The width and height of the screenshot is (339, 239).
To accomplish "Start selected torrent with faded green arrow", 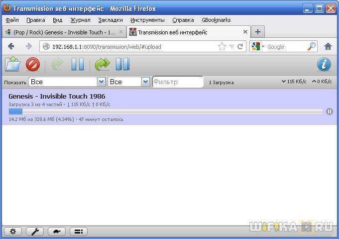I will click(x=57, y=64).
